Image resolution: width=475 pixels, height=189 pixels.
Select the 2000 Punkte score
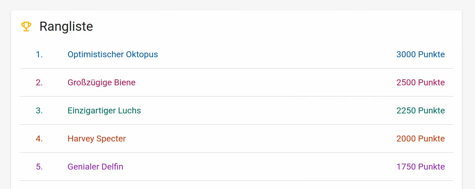(x=420, y=139)
